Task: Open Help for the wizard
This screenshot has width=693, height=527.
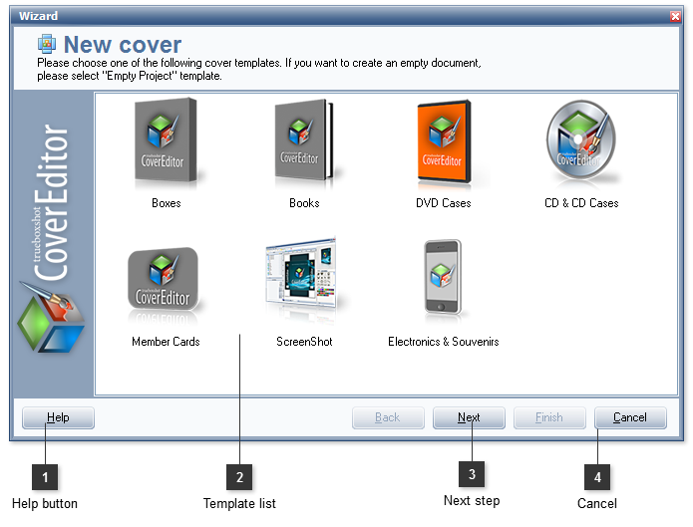Action: 58,417
